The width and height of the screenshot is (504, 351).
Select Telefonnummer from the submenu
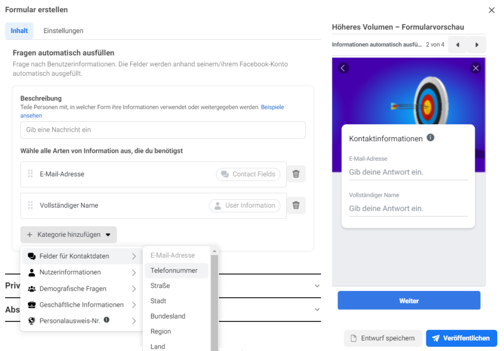point(177,271)
